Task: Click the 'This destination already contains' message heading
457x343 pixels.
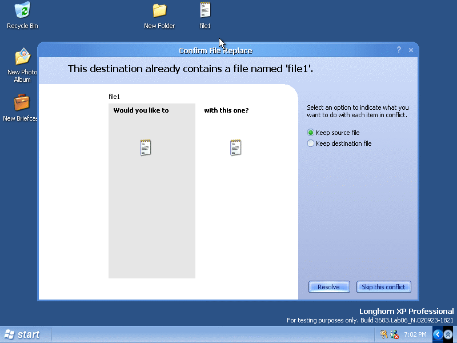Action: (x=190, y=69)
